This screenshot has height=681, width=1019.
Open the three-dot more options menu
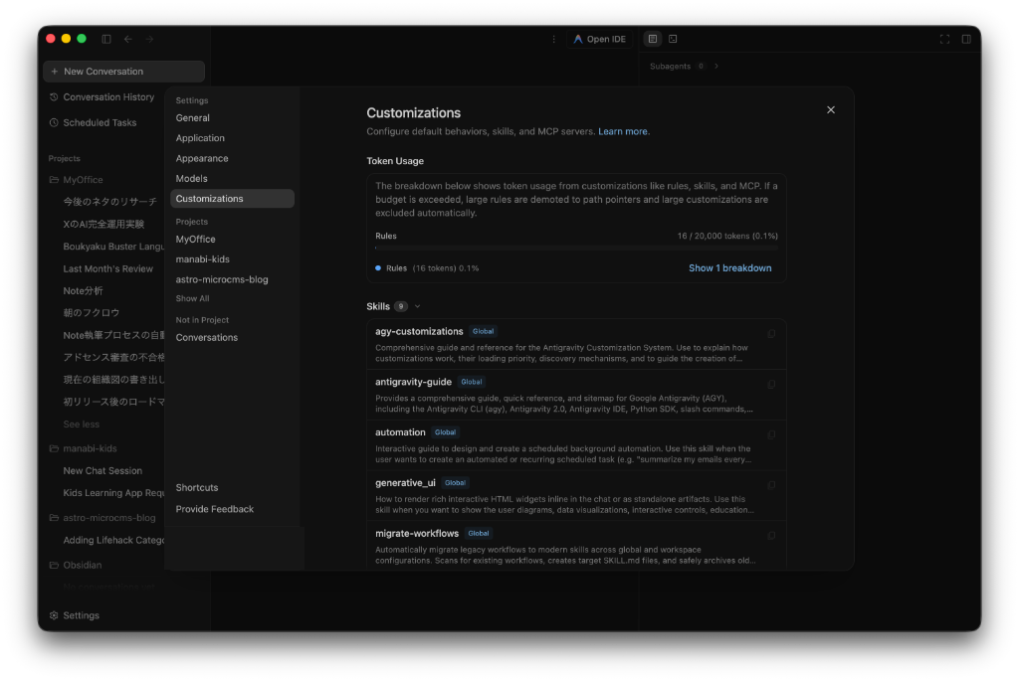coord(553,39)
